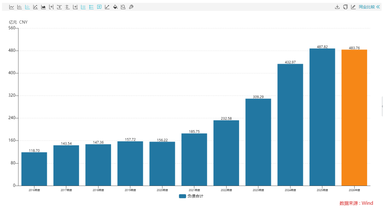Open 同业比较 peer comparison

pos(367,7)
